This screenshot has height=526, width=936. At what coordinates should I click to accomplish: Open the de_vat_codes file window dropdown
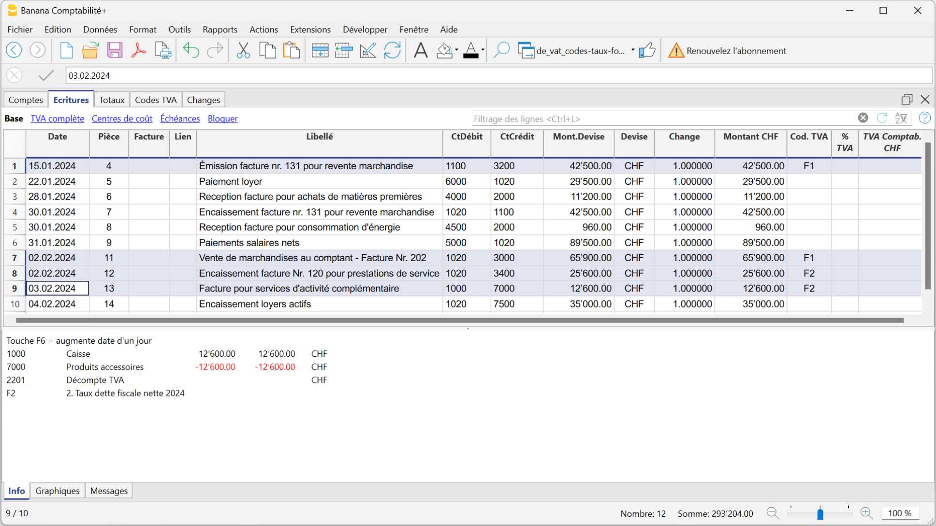point(633,50)
